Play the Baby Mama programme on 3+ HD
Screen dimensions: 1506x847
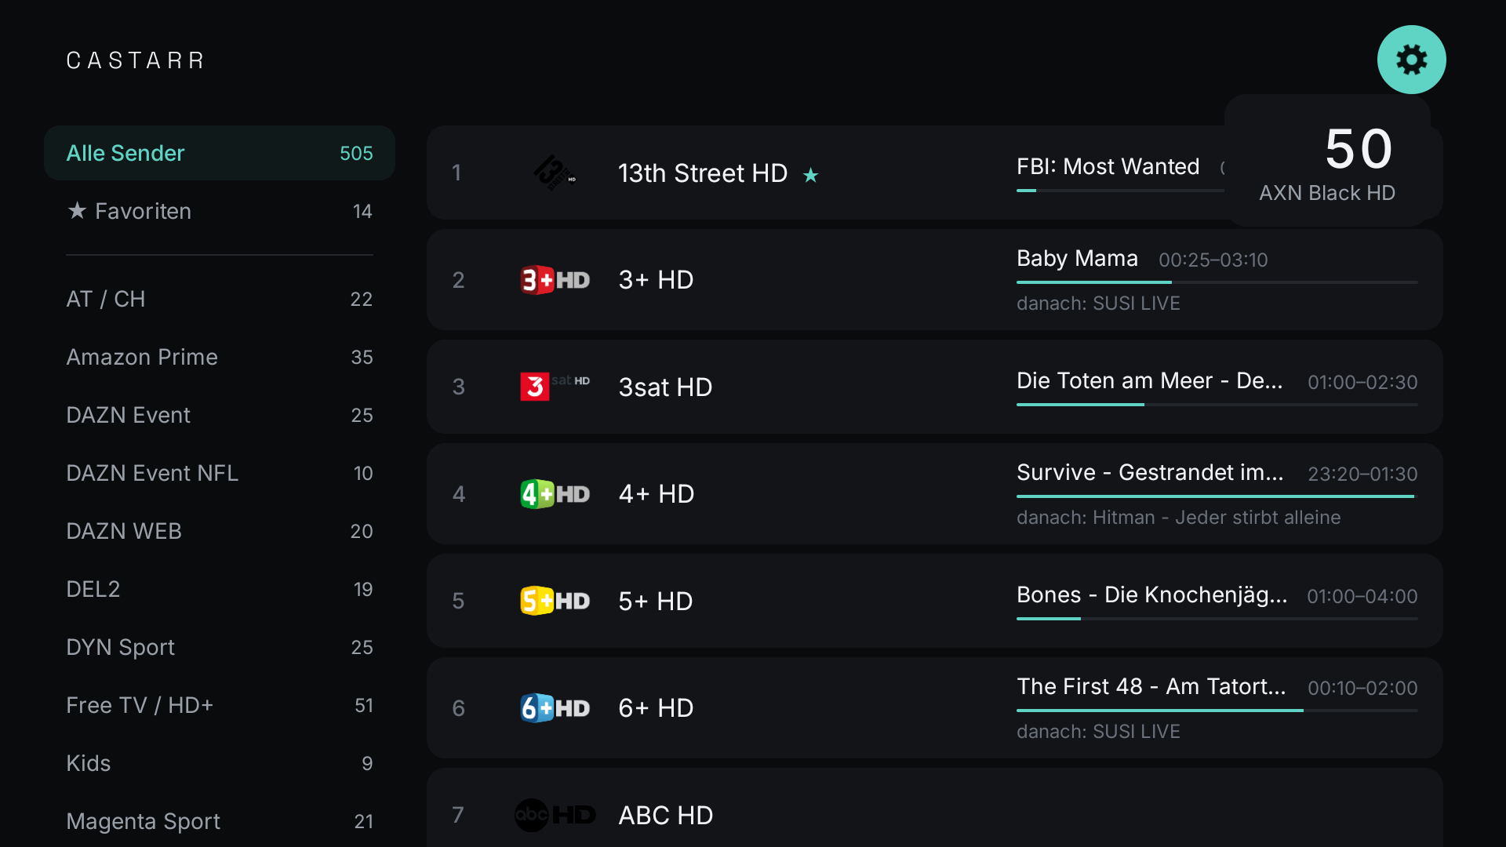[1077, 258]
